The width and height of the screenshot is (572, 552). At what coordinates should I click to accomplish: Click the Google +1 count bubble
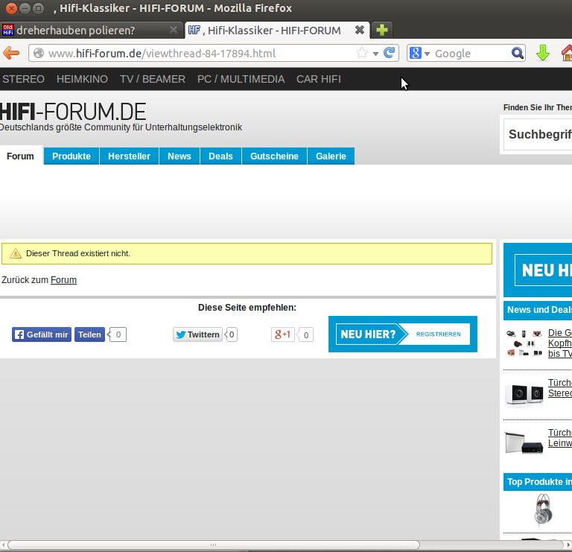[x=305, y=335]
